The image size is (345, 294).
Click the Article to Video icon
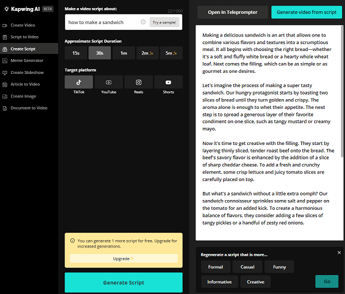5,84
